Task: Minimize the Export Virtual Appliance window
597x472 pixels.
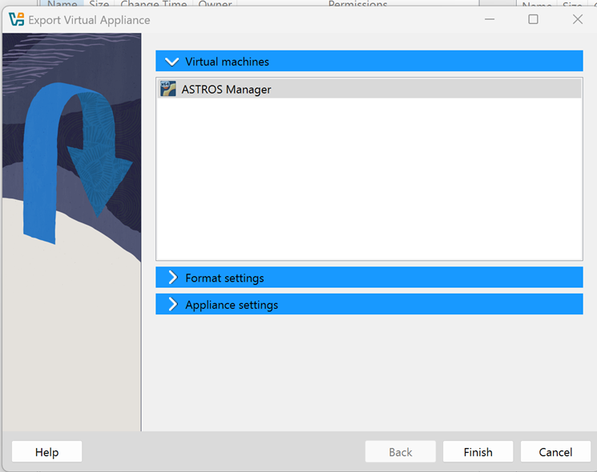Action: coord(489,20)
